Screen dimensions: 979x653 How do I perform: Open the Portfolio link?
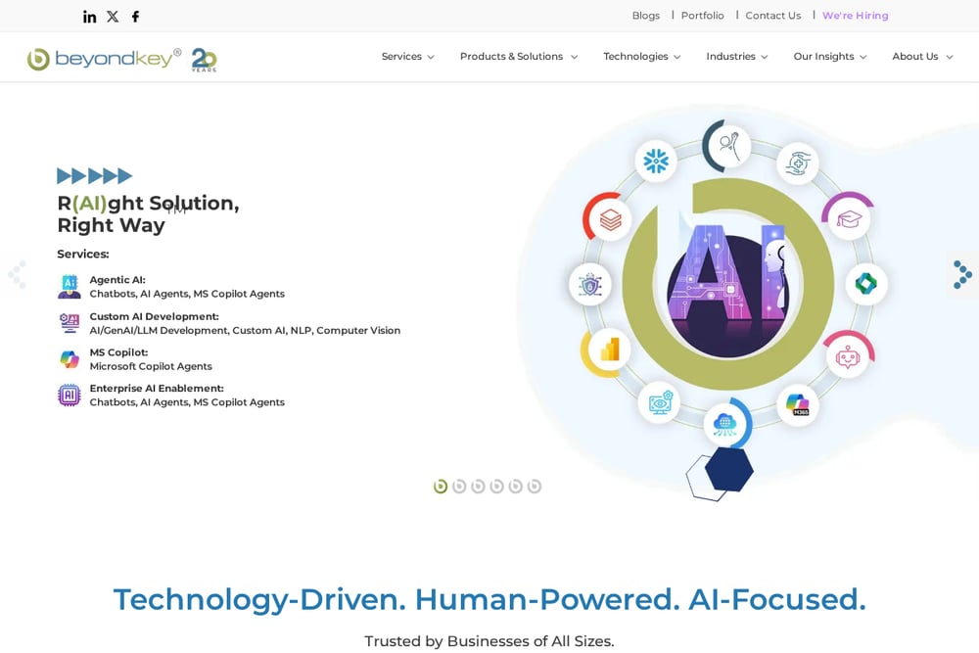coord(702,16)
